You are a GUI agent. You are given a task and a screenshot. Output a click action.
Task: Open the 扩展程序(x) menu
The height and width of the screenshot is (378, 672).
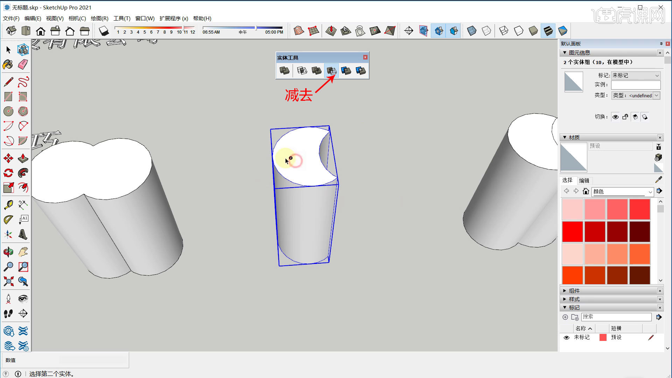174,19
